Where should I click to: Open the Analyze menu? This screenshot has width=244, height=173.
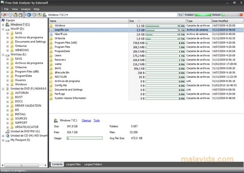pos(26,9)
